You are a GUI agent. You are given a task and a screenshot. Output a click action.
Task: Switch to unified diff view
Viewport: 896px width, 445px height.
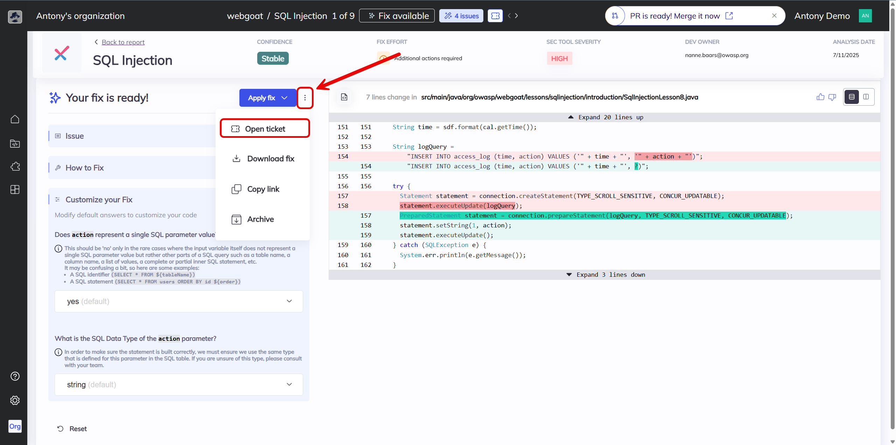click(x=852, y=97)
